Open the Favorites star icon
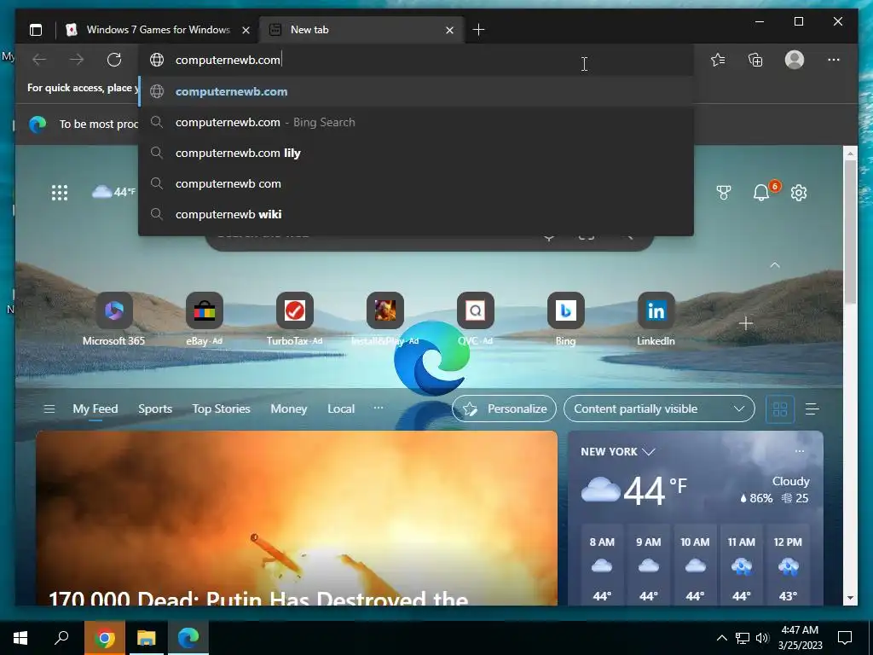This screenshot has width=873, height=655. [x=718, y=60]
